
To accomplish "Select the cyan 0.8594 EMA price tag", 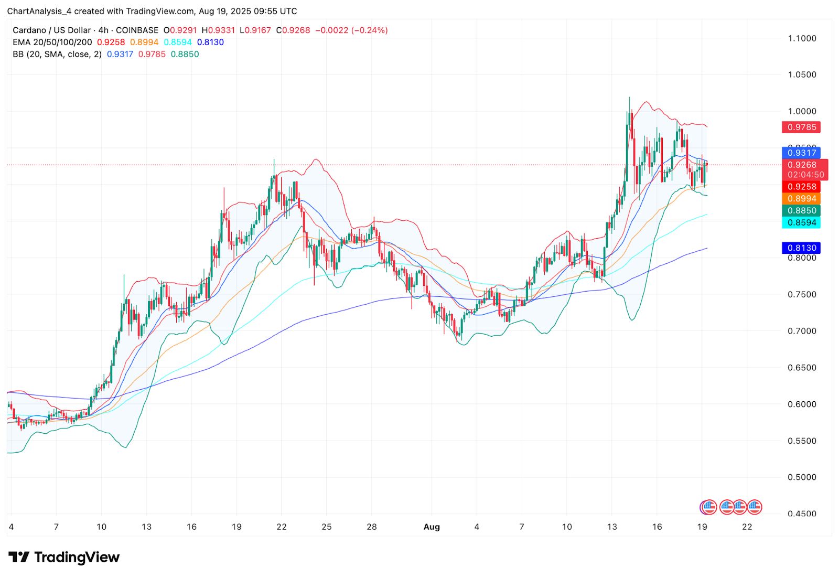I will [x=801, y=222].
